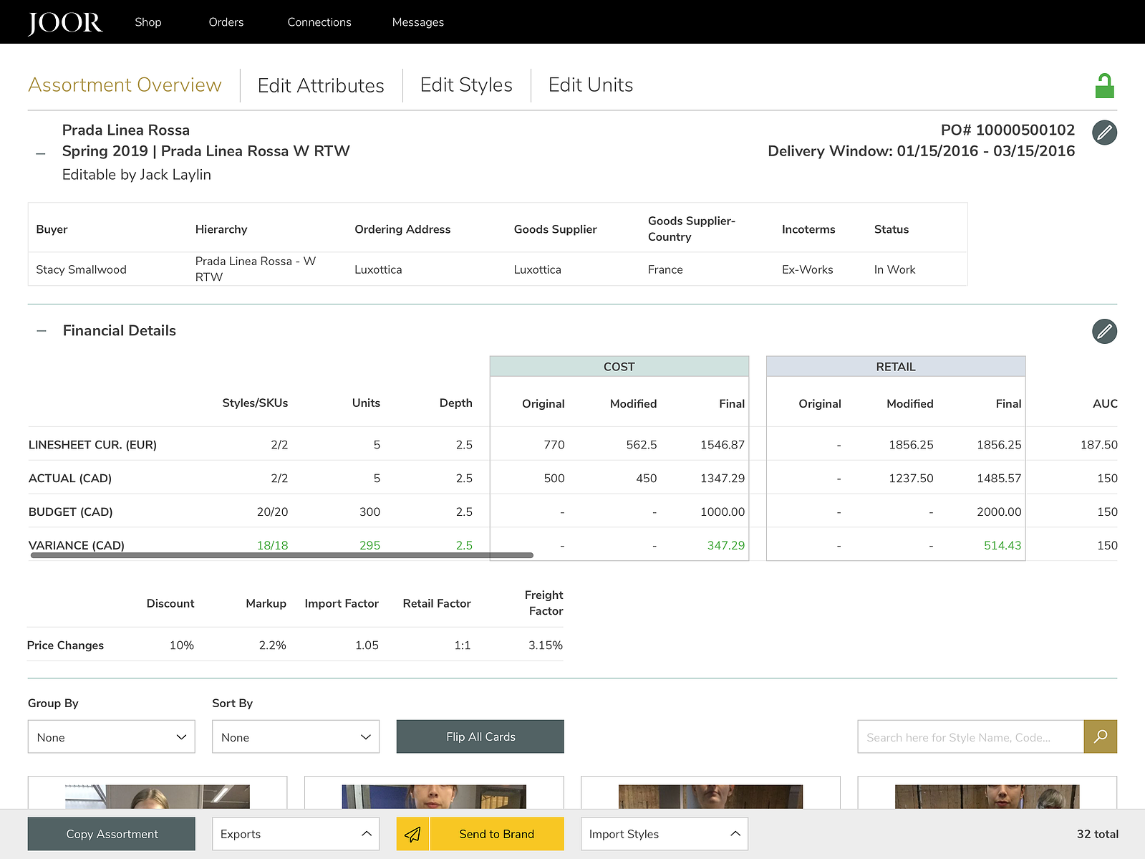Click variance cost final value 347.29
1145x859 pixels.
coord(726,545)
